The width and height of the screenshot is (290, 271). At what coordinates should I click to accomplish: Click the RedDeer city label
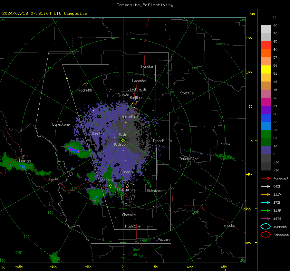pyautogui.click(x=137, y=98)
